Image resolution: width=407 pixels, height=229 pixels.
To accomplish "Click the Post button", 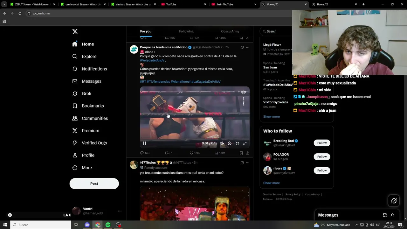I will (x=94, y=184).
